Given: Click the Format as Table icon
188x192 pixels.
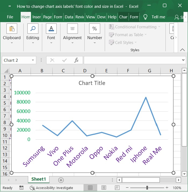Looking at the screenshot, I should click(x=111, y=35).
